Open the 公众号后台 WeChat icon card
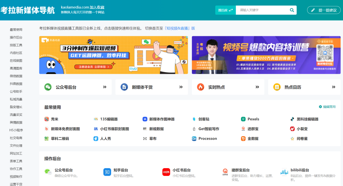 coord(48,87)
